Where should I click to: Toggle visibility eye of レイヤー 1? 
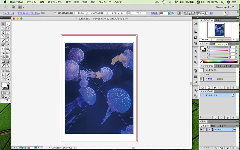point(202,130)
